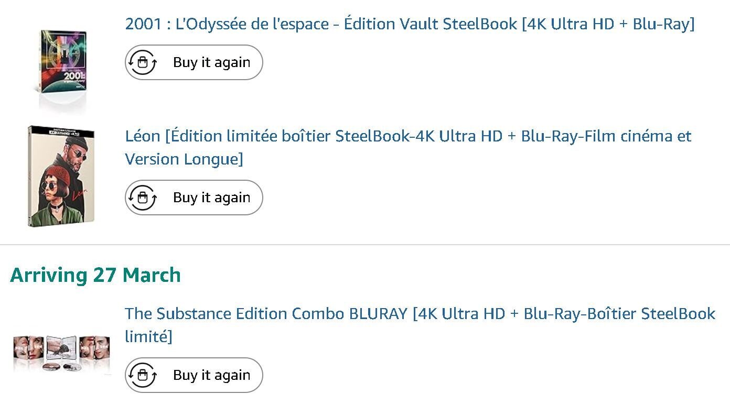Open The Substance Edition Combo BLURAY link

420,314
